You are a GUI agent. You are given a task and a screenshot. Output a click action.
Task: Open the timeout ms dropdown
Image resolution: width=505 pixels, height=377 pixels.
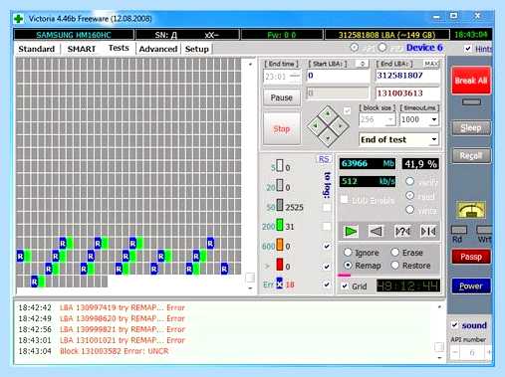coord(434,119)
